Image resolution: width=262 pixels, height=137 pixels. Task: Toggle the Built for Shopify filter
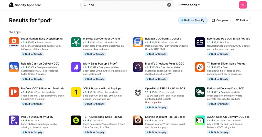point(193,20)
